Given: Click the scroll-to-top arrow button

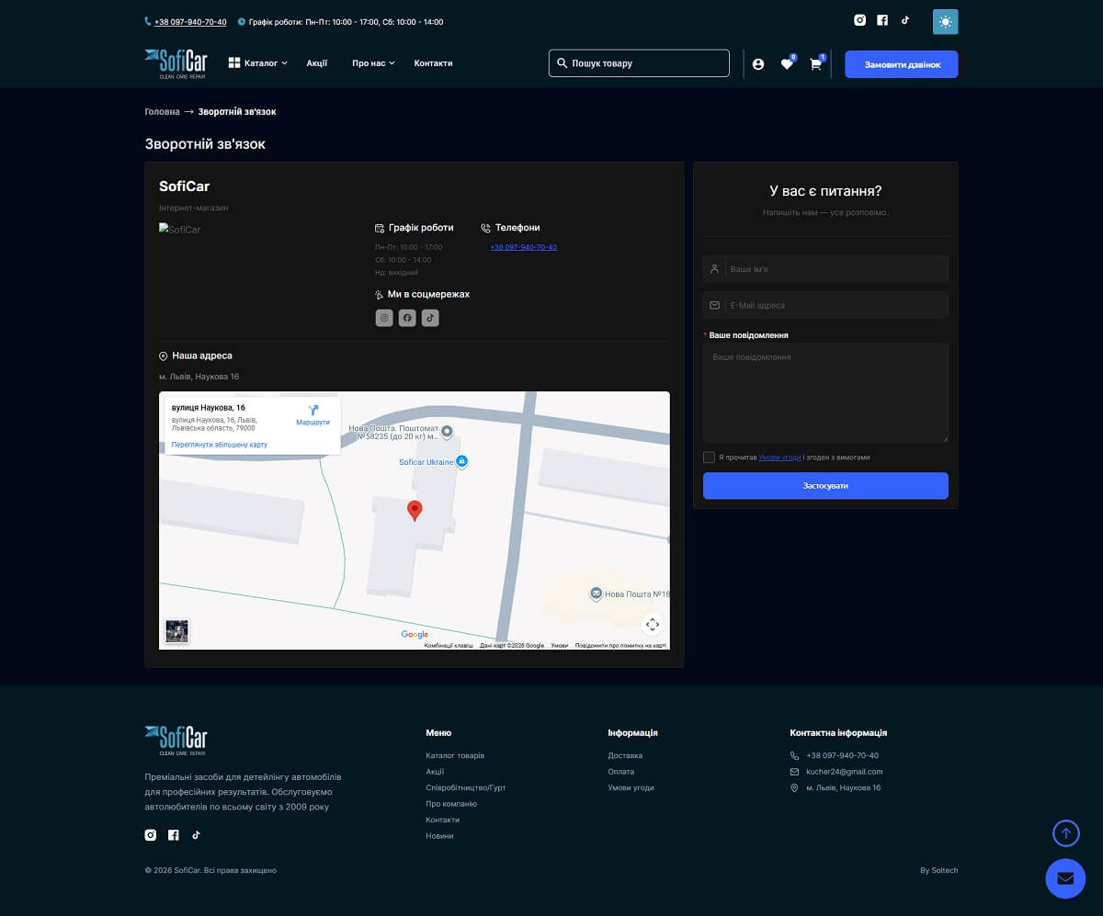Looking at the screenshot, I should pyautogui.click(x=1065, y=833).
